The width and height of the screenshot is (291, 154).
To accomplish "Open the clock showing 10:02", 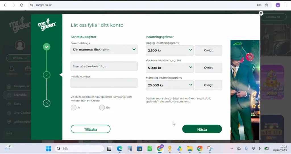I will [x=280, y=149].
